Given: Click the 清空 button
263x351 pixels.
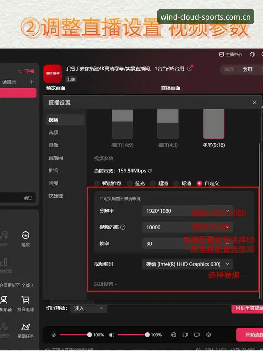Looking at the screenshot, I should click(x=28, y=198).
